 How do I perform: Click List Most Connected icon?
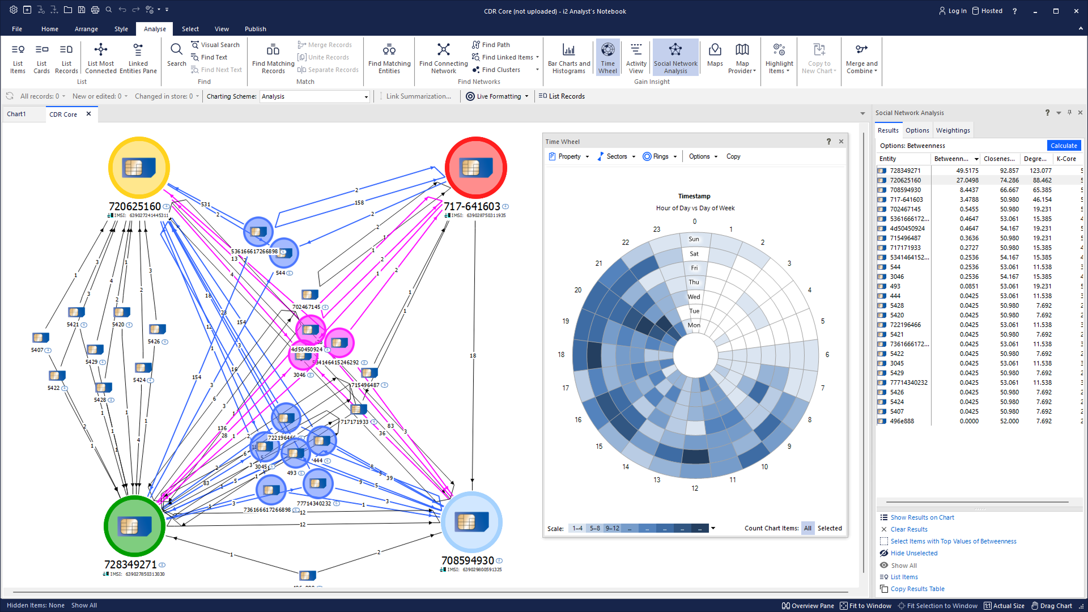tap(100, 50)
